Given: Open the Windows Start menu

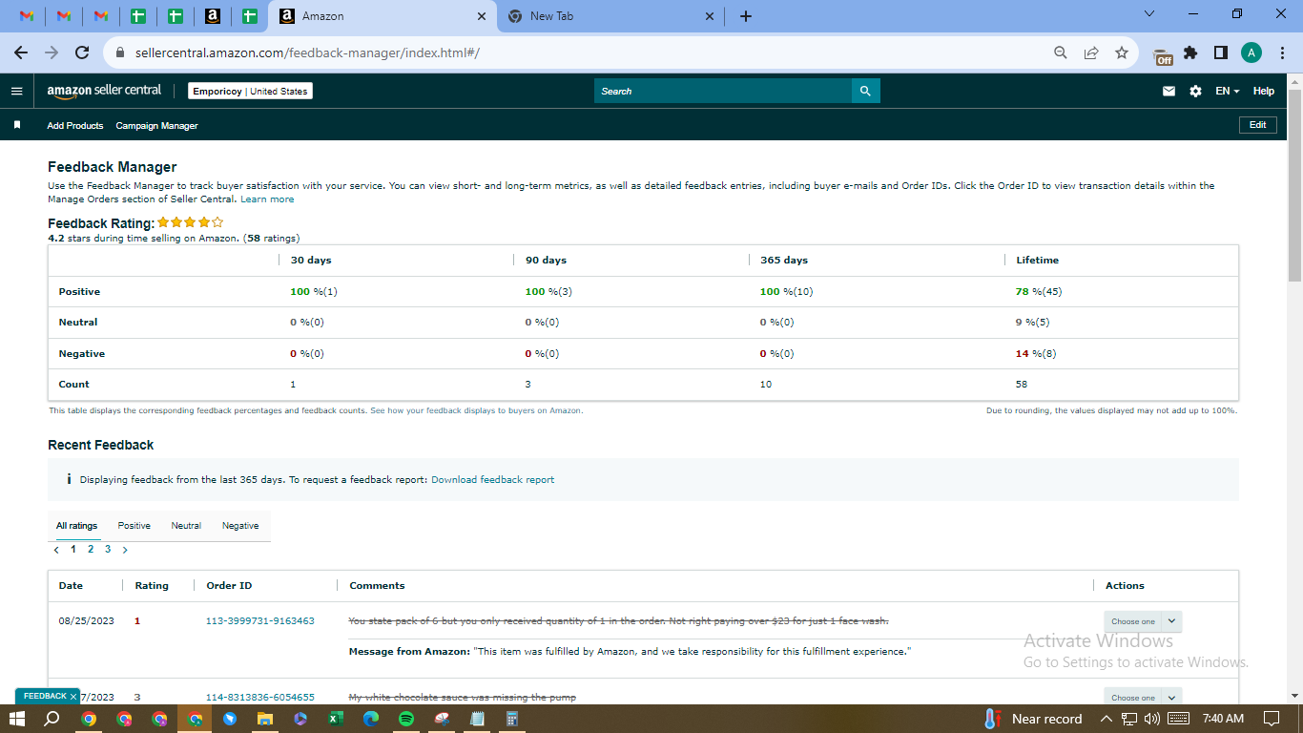Looking at the screenshot, I should coord(17,719).
